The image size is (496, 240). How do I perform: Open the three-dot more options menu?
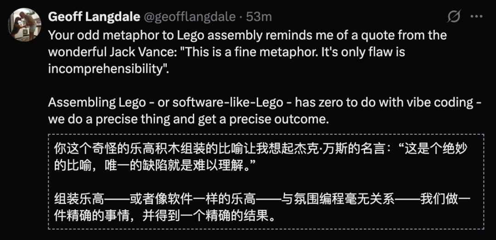coord(477,17)
